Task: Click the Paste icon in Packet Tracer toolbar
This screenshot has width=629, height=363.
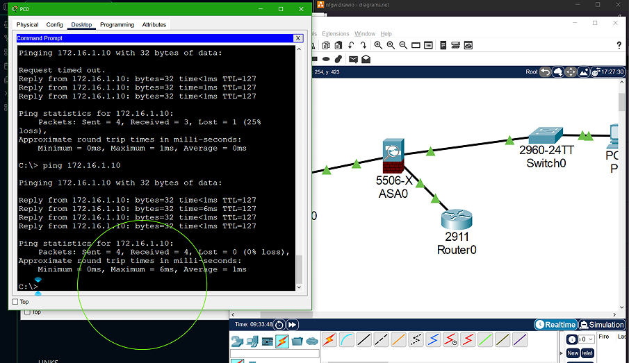Action: [338, 45]
